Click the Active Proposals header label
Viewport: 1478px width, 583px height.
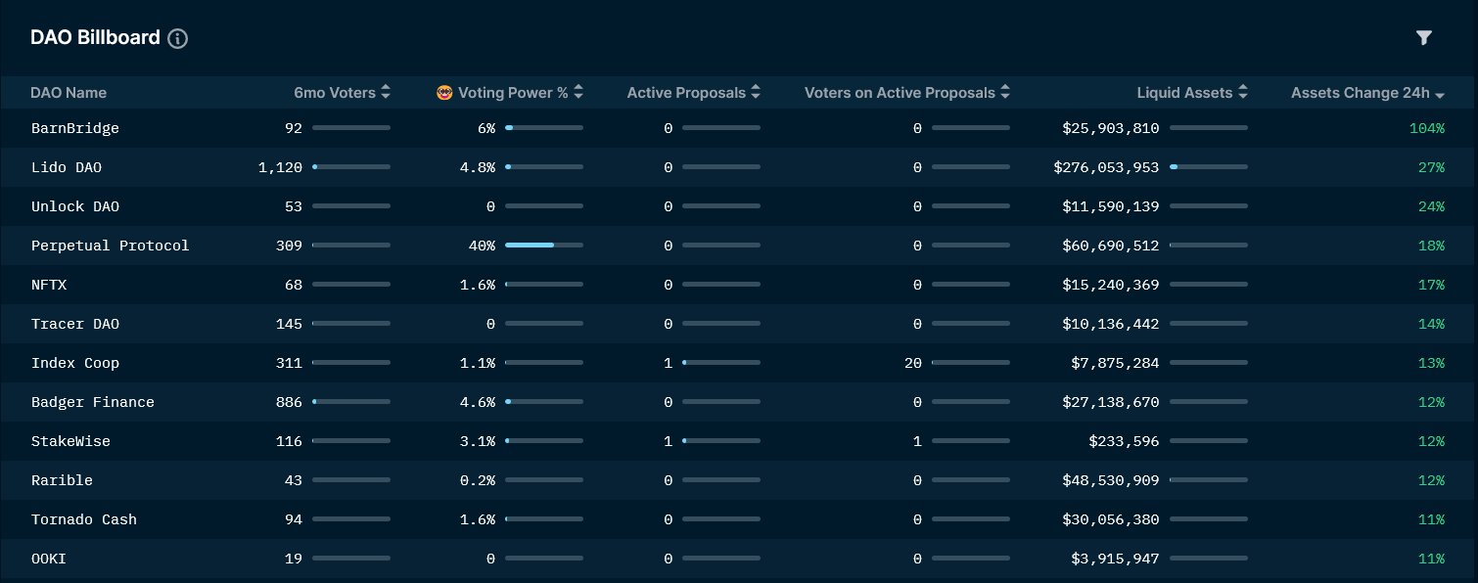686,93
